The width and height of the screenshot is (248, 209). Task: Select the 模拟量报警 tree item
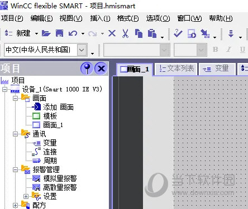click(x=60, y=178)
